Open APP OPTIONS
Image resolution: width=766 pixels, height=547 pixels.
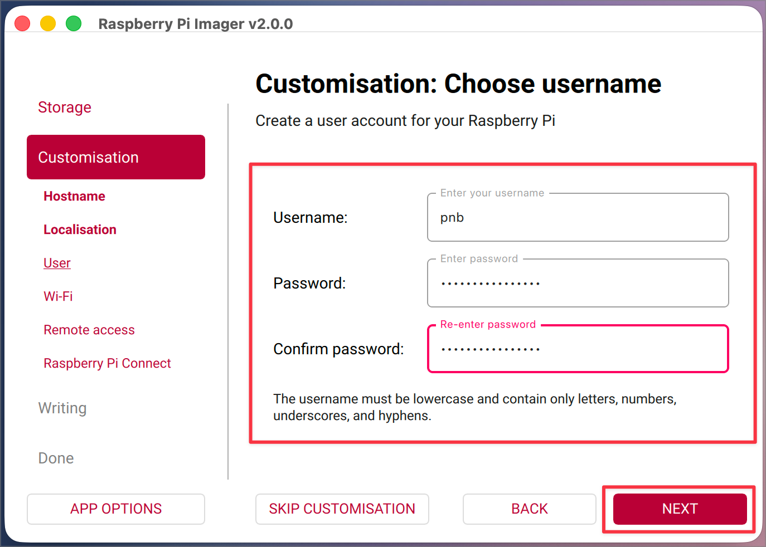click(115, 509)
